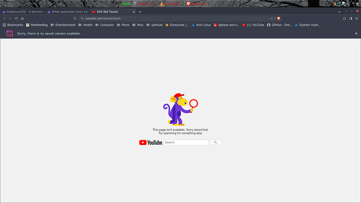Switch to the EndeavourOS tab
This screenshot has width=361, height=203.
pos(23,12)
